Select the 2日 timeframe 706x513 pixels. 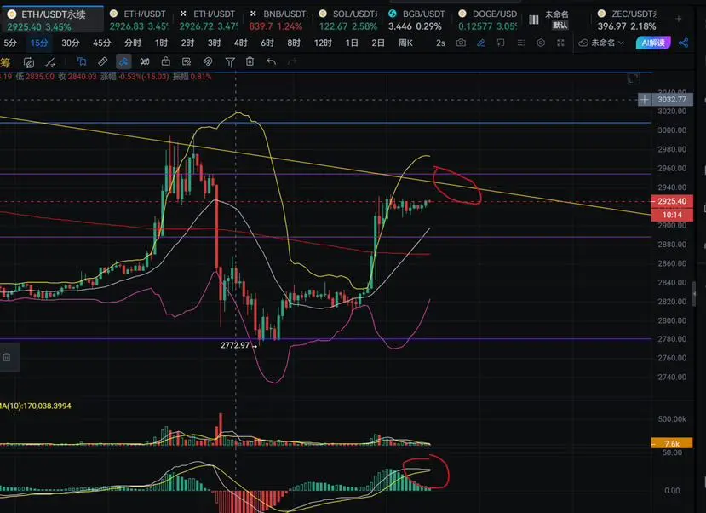(378, 43)
